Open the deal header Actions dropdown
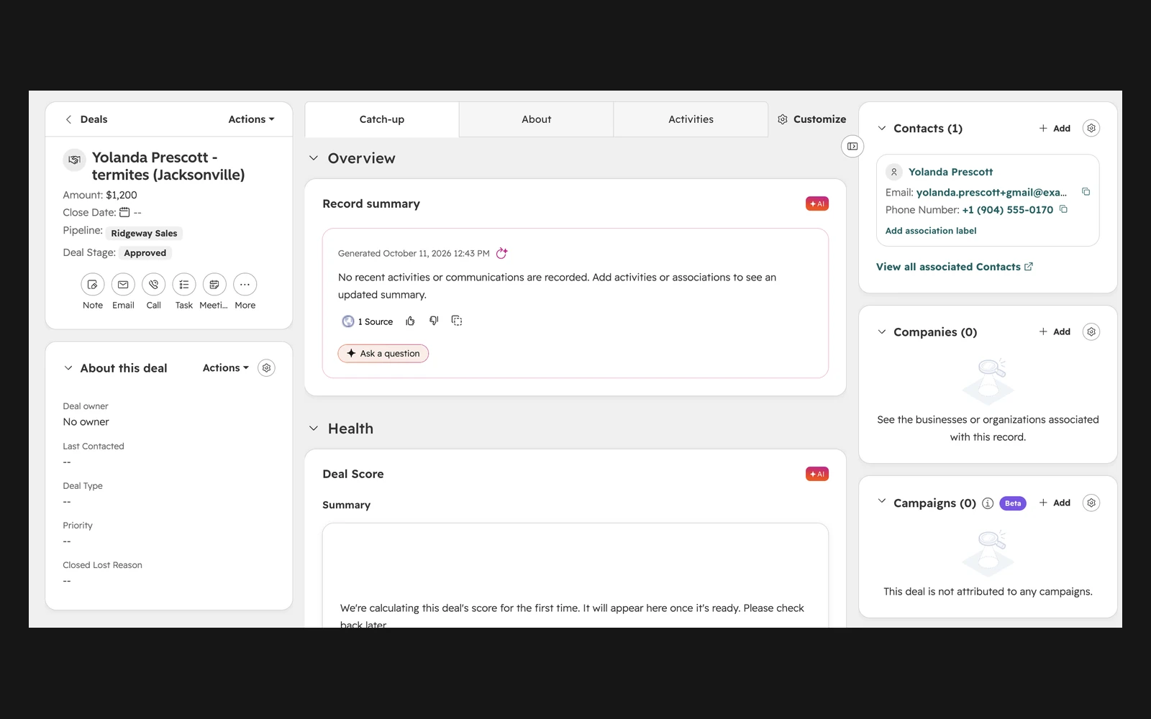The height and width of the screenshot is (719, 1151). 251,119
